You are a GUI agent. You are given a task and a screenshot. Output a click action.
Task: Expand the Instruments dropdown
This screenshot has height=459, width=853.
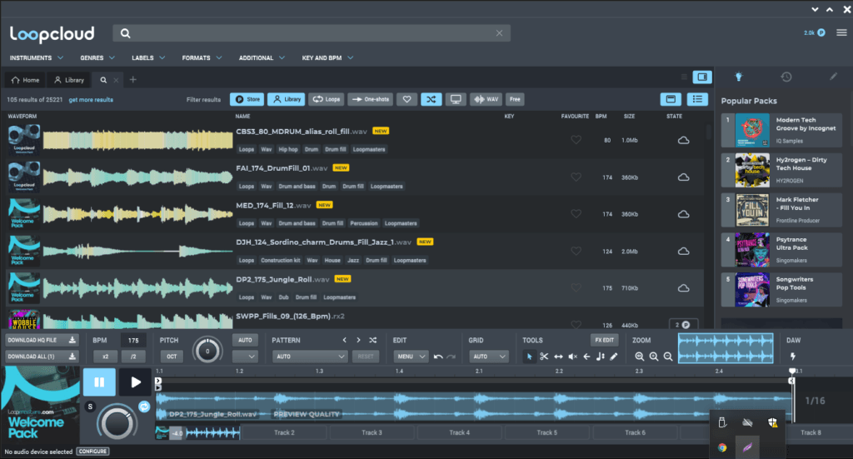(37, 57)
